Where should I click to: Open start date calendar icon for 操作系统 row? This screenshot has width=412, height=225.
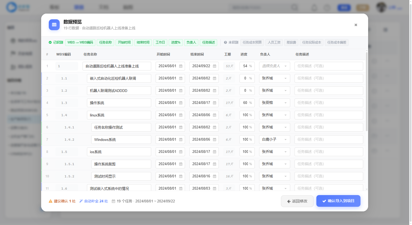[181, 103]
